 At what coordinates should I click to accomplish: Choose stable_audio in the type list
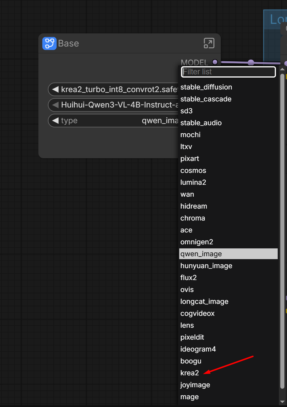pos(228,123)
